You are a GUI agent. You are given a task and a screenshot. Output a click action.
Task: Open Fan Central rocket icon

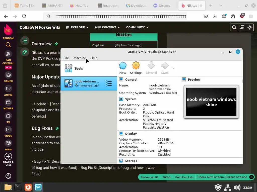coord(8,54)
